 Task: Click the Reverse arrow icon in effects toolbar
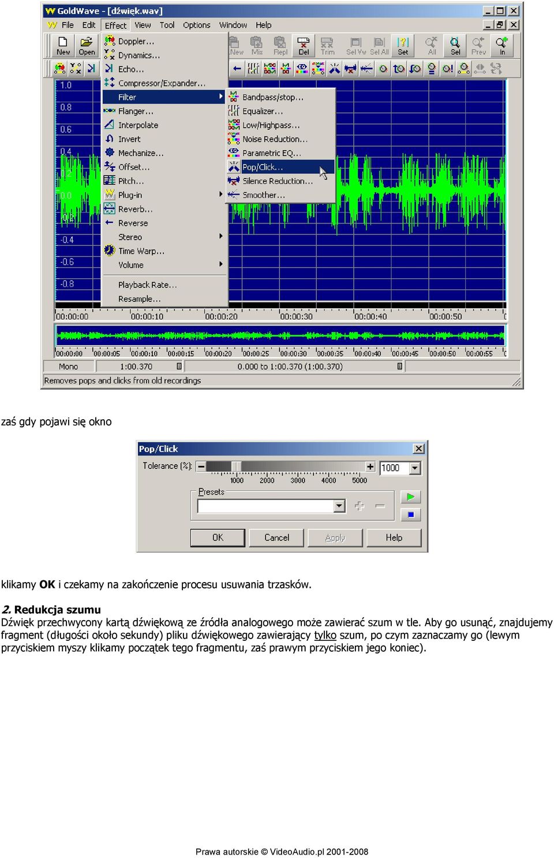[x=237, y=69]
